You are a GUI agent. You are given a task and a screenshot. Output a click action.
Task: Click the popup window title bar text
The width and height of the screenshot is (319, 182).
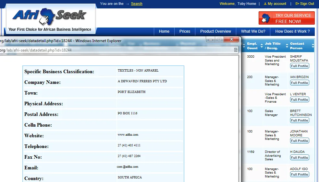pyautogui.click(x=61, y=40)
